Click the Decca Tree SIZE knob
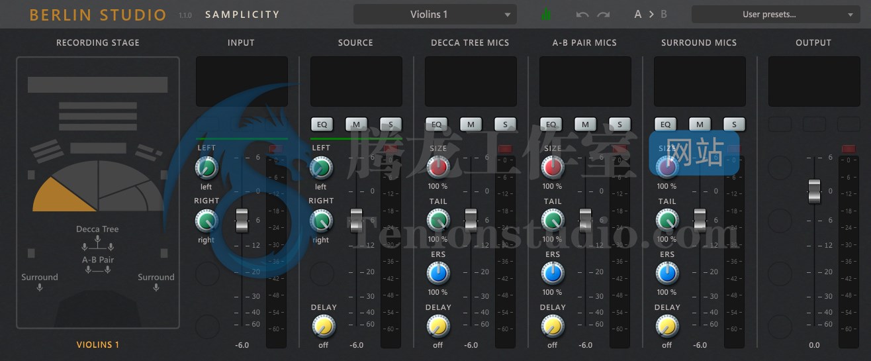This screenshot has width=871, height=361. point(437,168)
